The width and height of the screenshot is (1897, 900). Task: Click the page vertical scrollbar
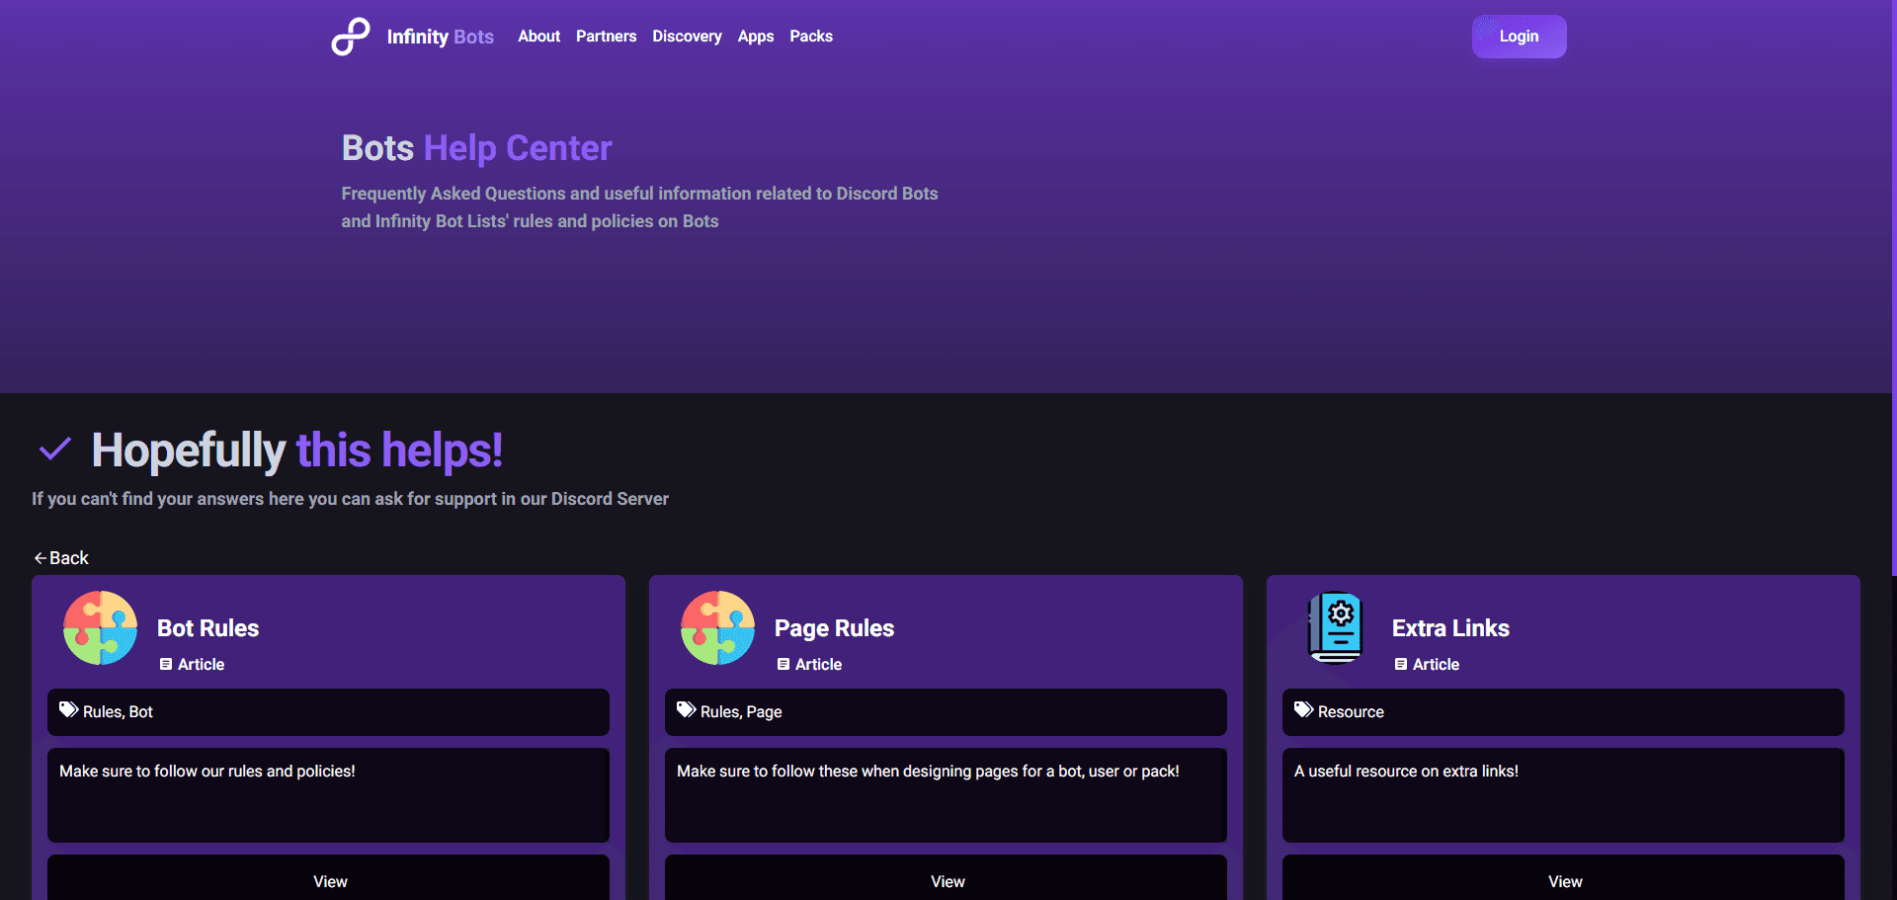[x=1893, y=286]
